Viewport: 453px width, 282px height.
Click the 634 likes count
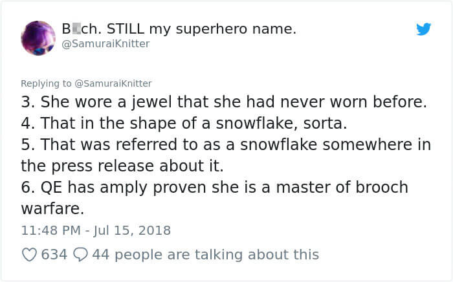coord(54,255)
